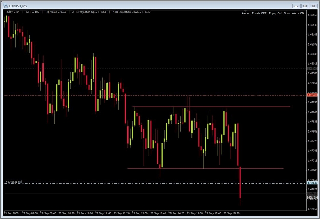Click the 1.4760 price tag on the scale

[312, 198]
